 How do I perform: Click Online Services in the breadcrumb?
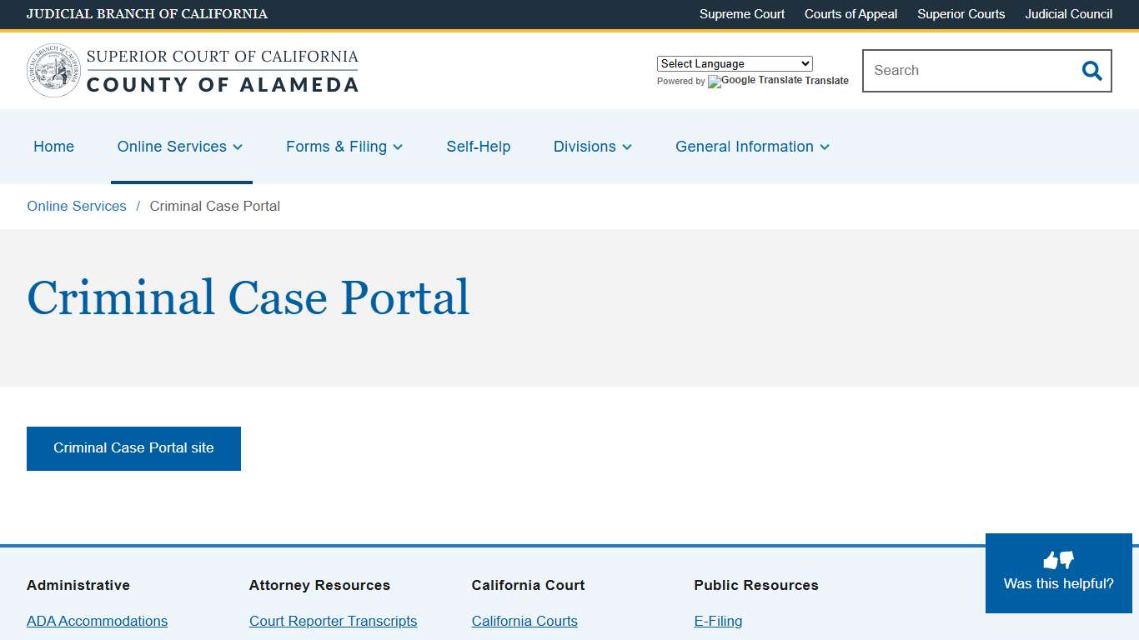click(x=76, y=206)
